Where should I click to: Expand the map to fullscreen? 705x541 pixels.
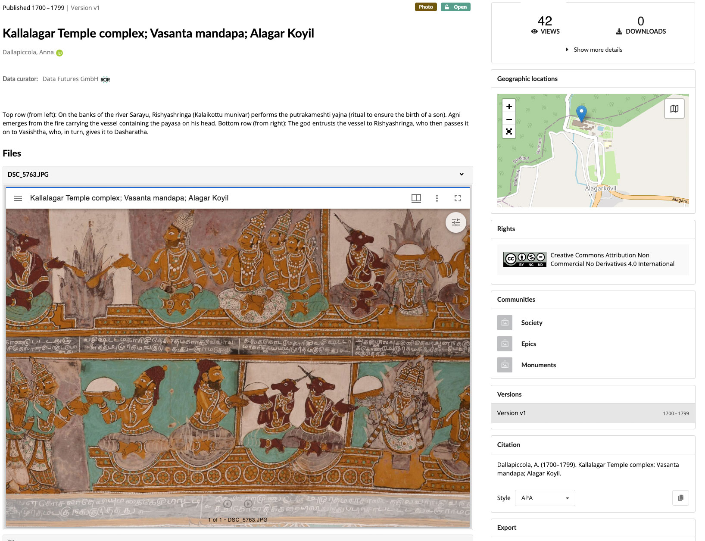click(509, 132)
